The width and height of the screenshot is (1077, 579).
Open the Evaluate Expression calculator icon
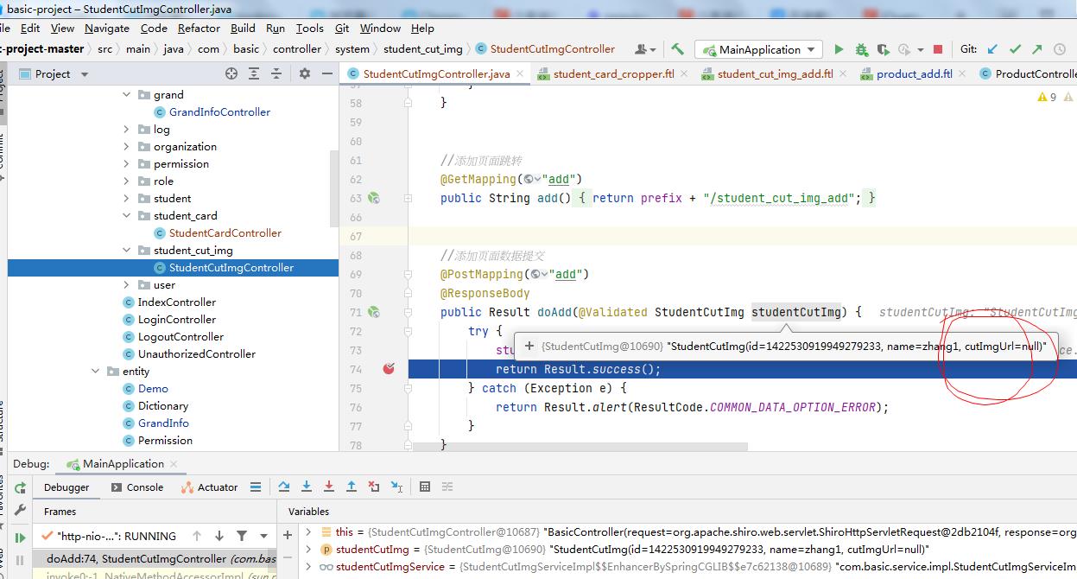point(425,487)
